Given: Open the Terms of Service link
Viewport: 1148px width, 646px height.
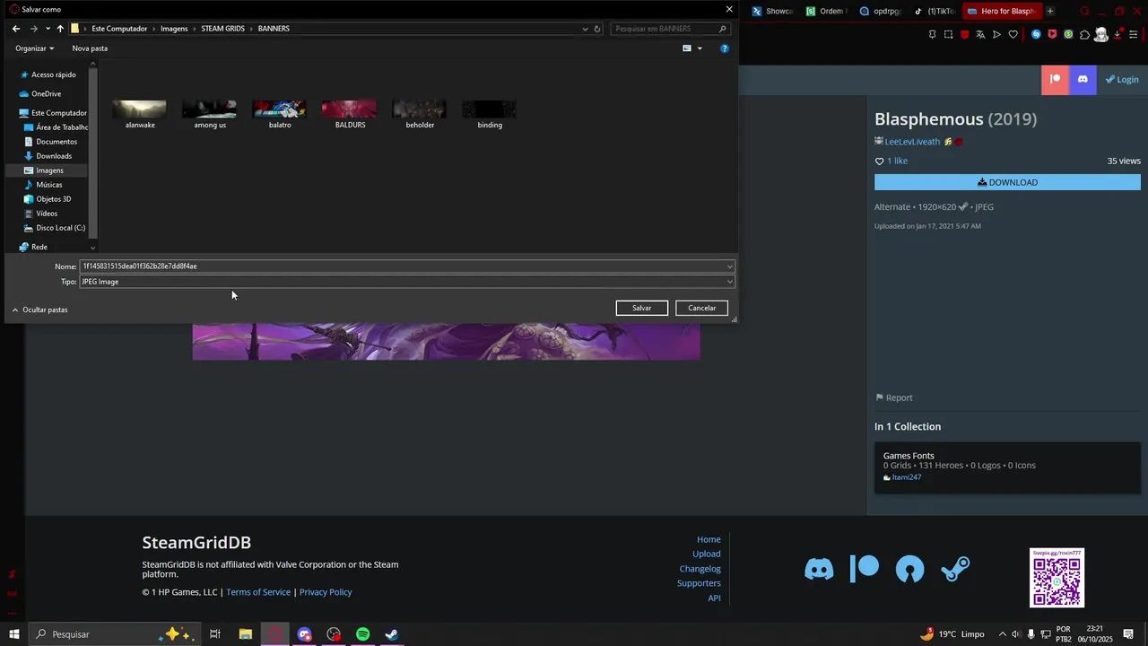Looking at the screenshot, I should [x=258, y=592].
